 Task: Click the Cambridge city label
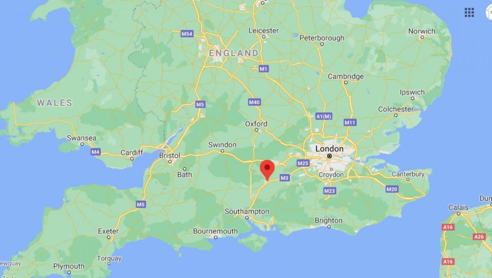[346, 77]
